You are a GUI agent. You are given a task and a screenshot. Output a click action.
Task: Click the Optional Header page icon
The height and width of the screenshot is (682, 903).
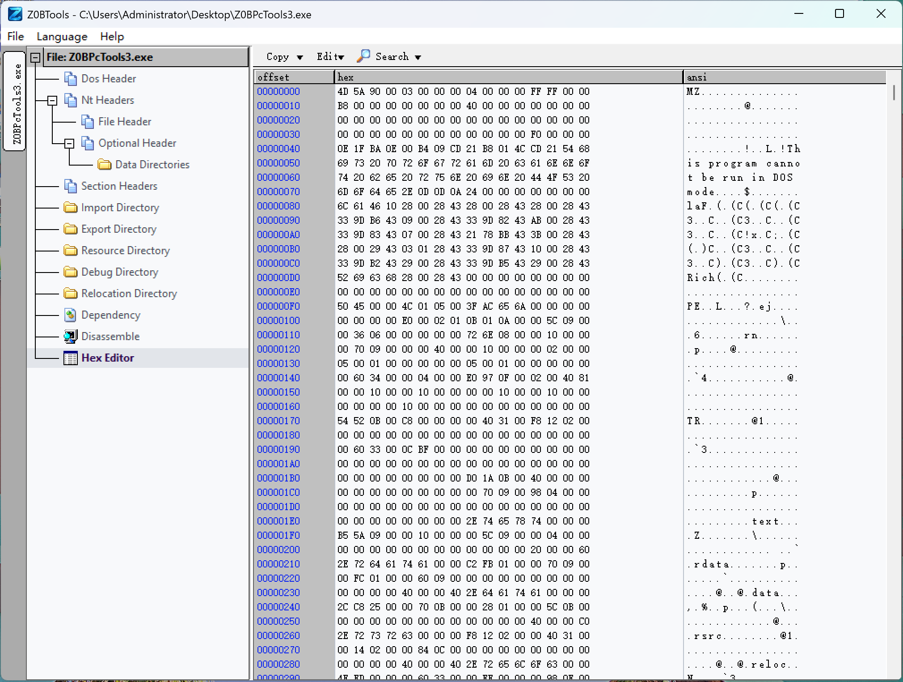click(x=87, y=143)
